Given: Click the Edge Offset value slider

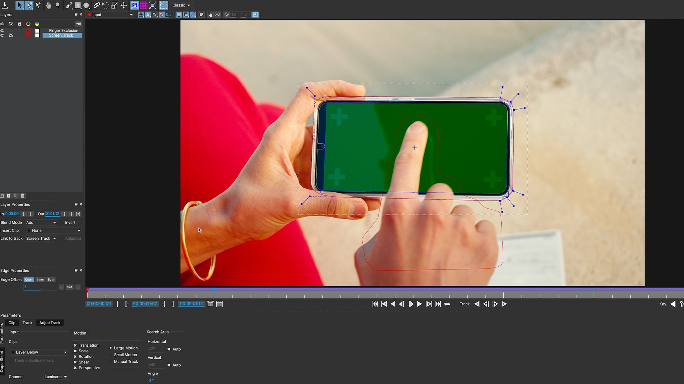Looking at the screenshot, I should pos(40,287).
